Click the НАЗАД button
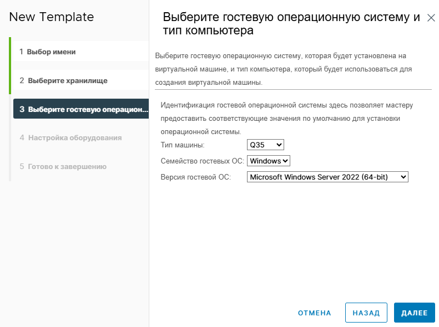 (x=366, y=313)
